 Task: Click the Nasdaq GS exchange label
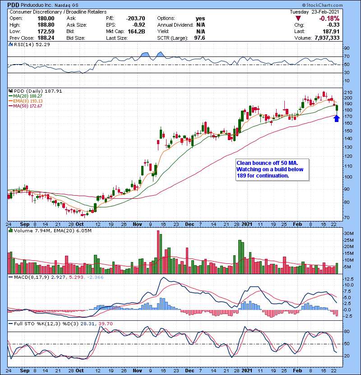point(66,5)
